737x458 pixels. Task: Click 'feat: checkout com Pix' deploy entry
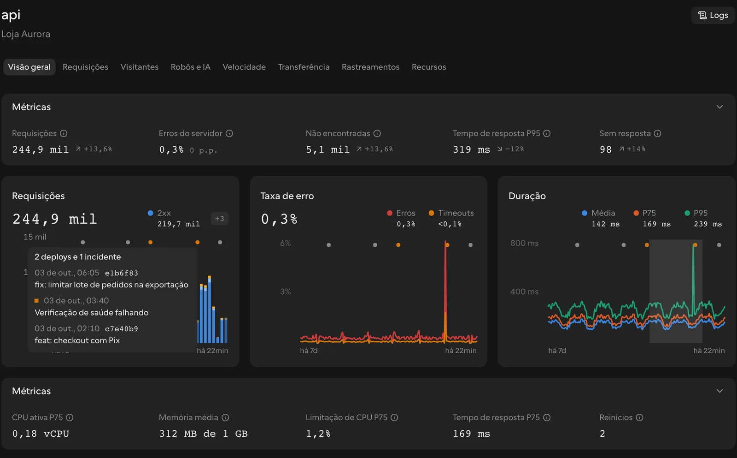tap(77, 340)
